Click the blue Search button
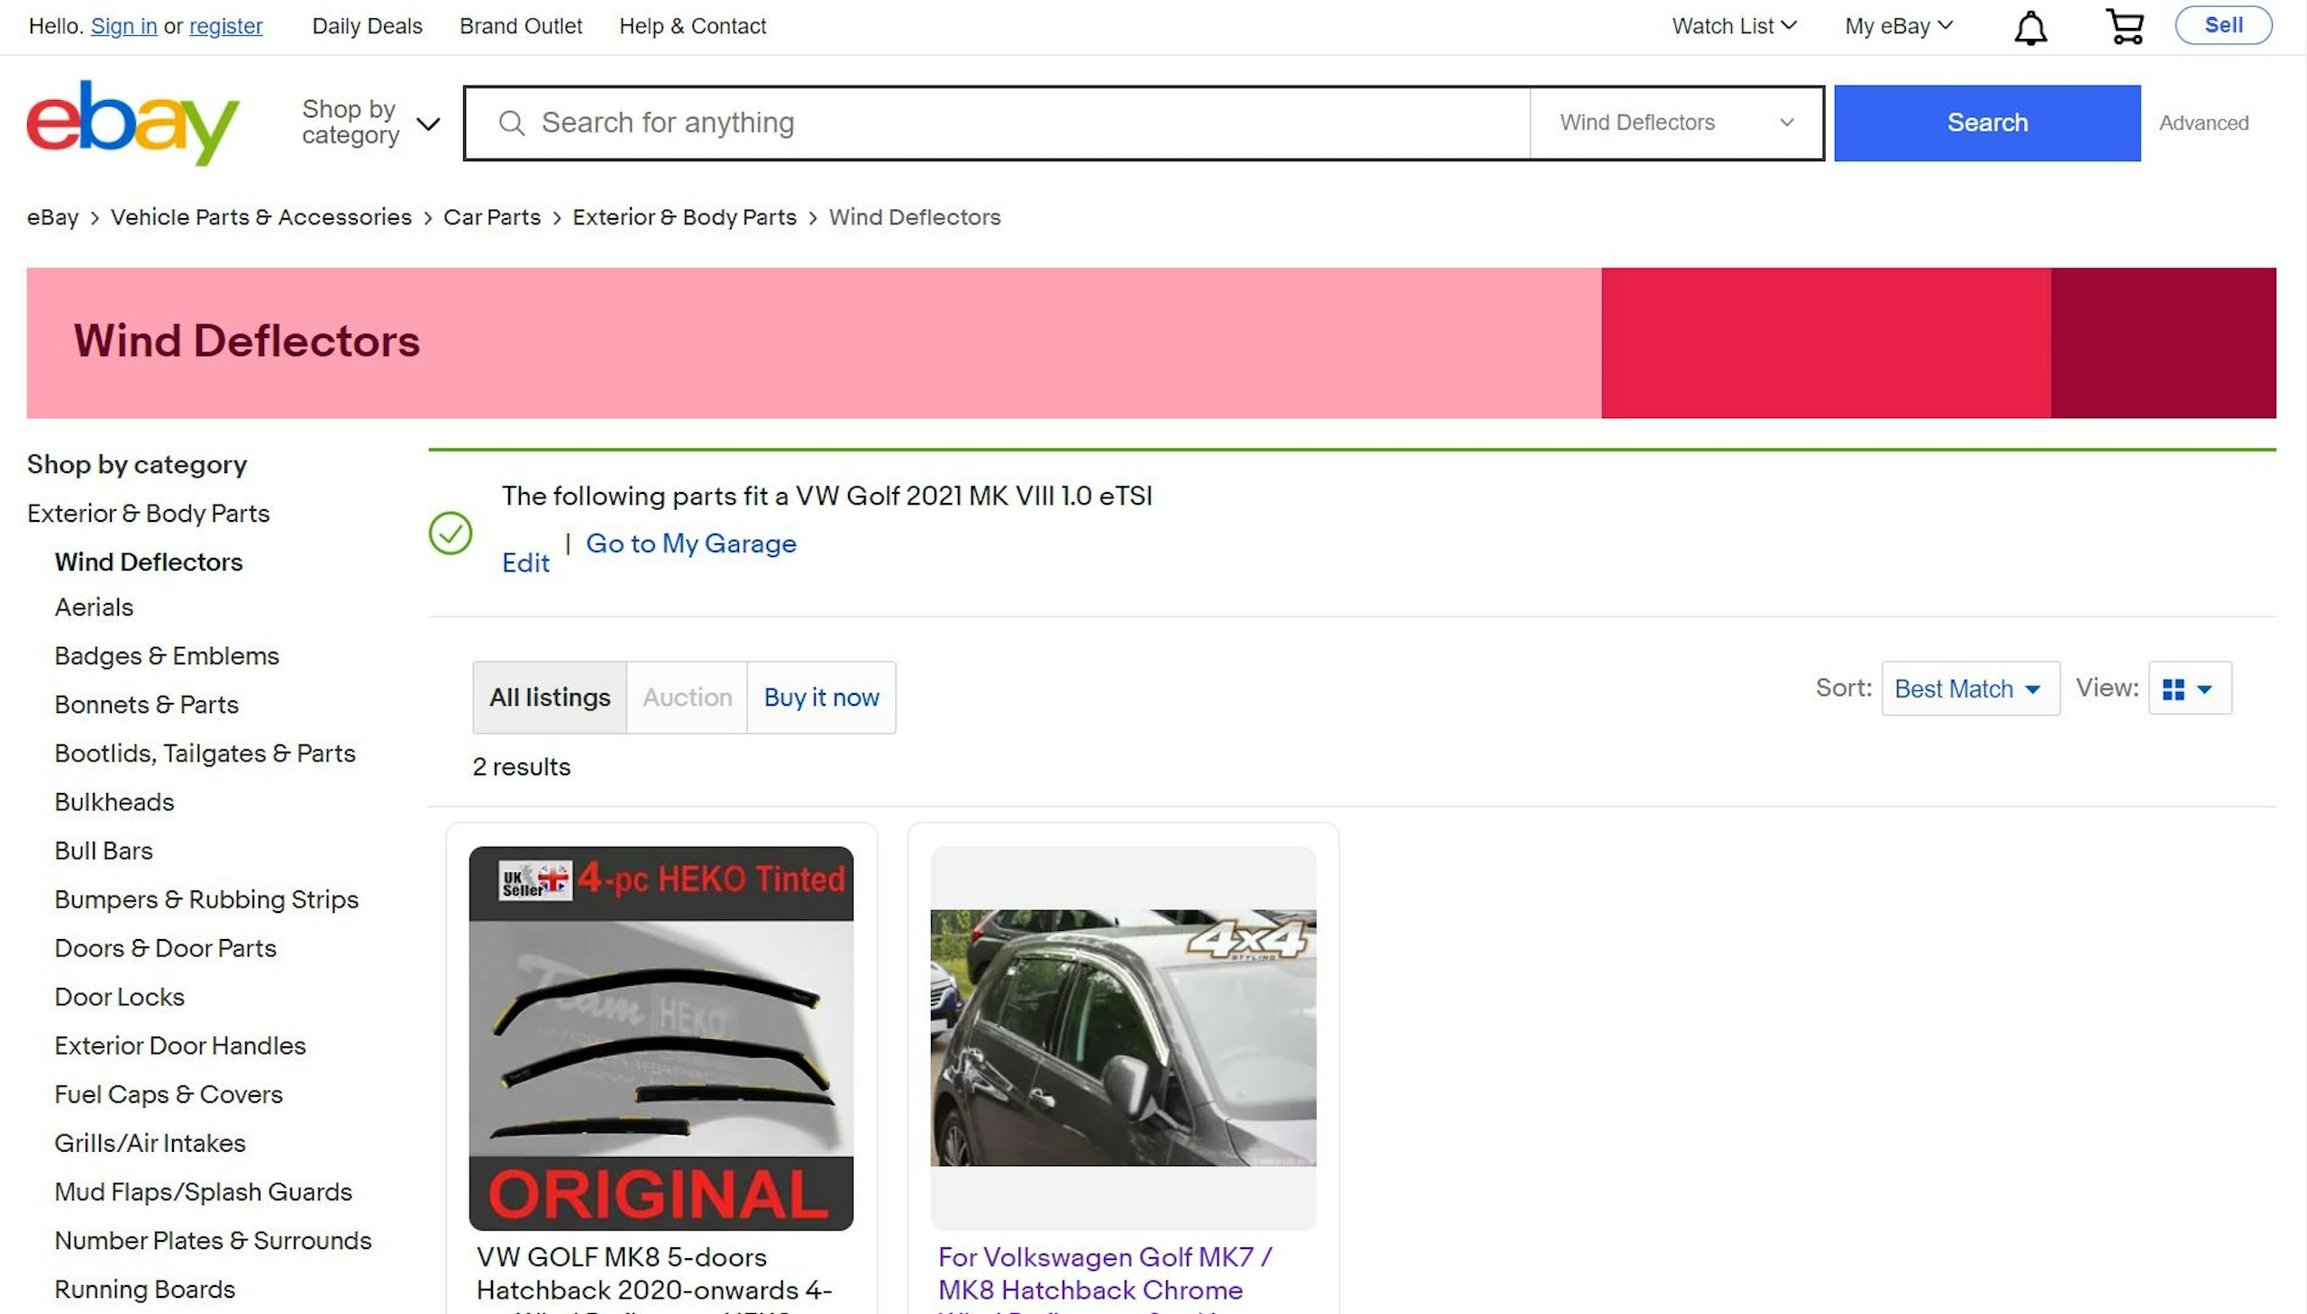The image size is (2307, 1314). click(x=1987, y=123)
